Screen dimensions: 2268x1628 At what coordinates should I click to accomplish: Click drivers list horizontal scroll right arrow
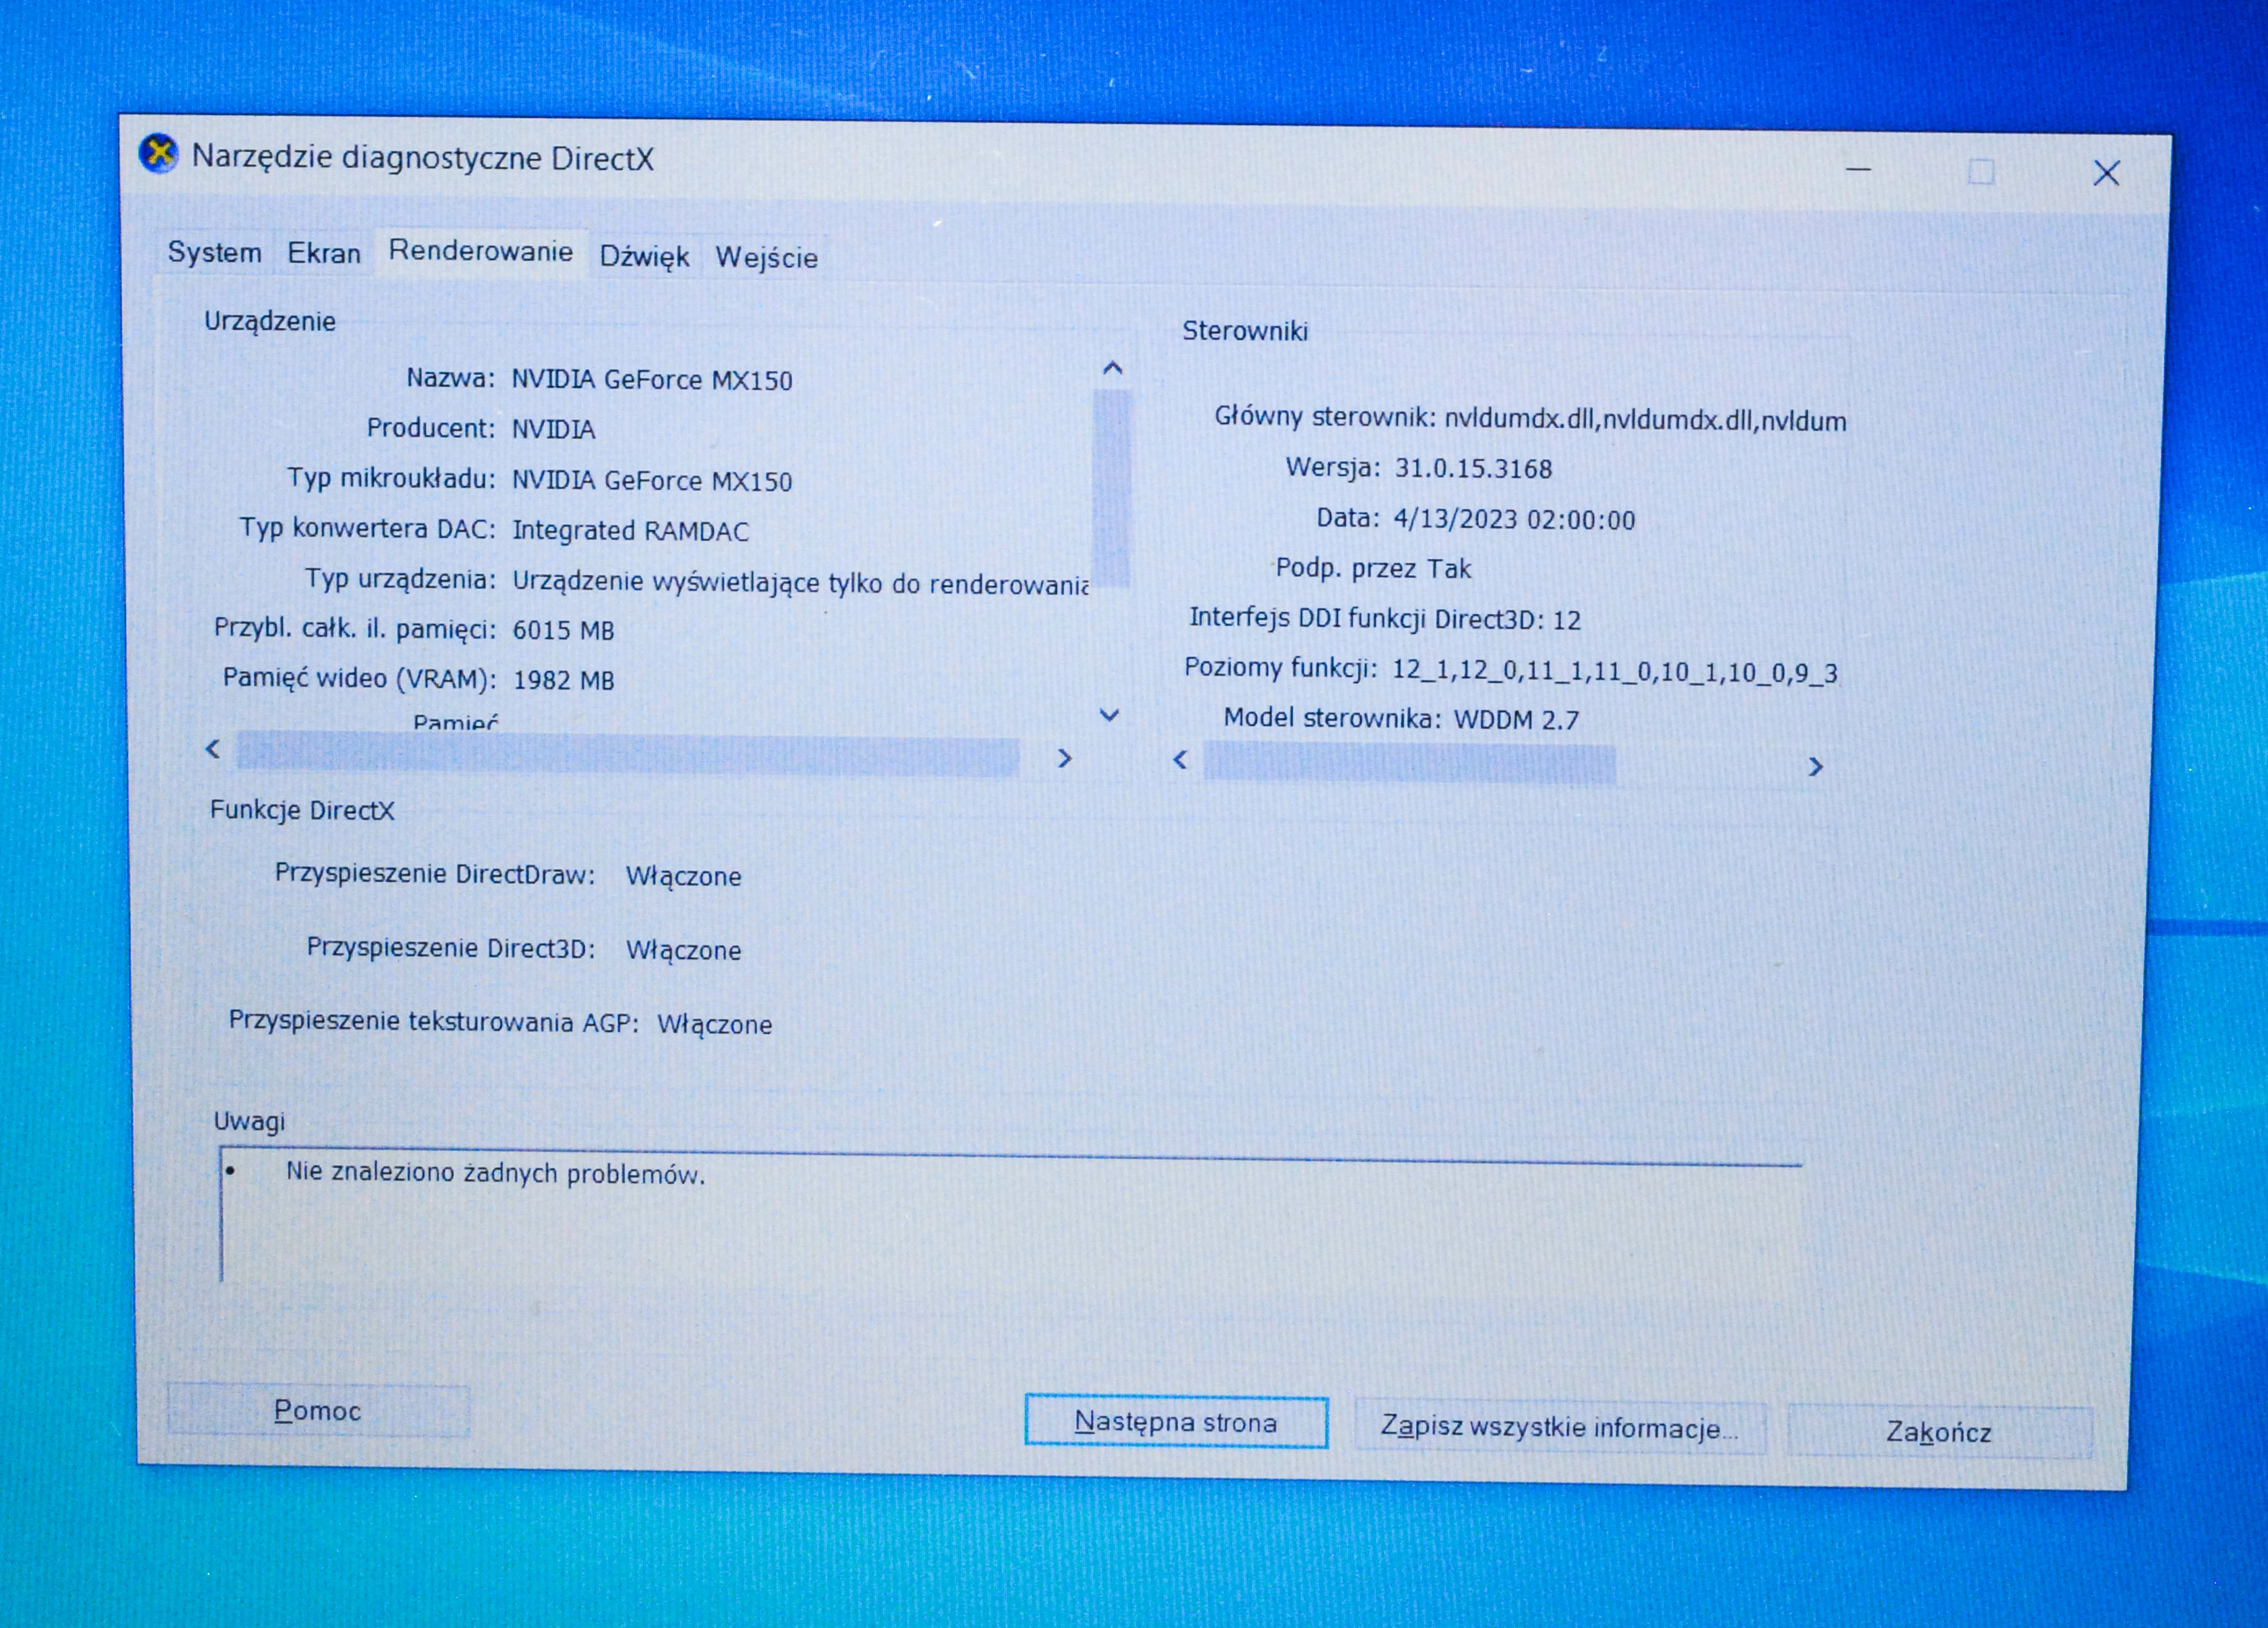pos(1815,767)
